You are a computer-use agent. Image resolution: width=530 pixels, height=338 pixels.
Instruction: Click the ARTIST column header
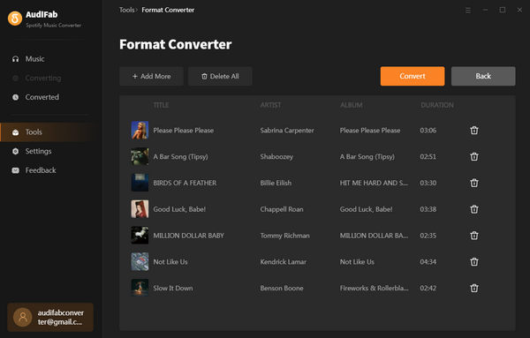click(x=270, y=105)
